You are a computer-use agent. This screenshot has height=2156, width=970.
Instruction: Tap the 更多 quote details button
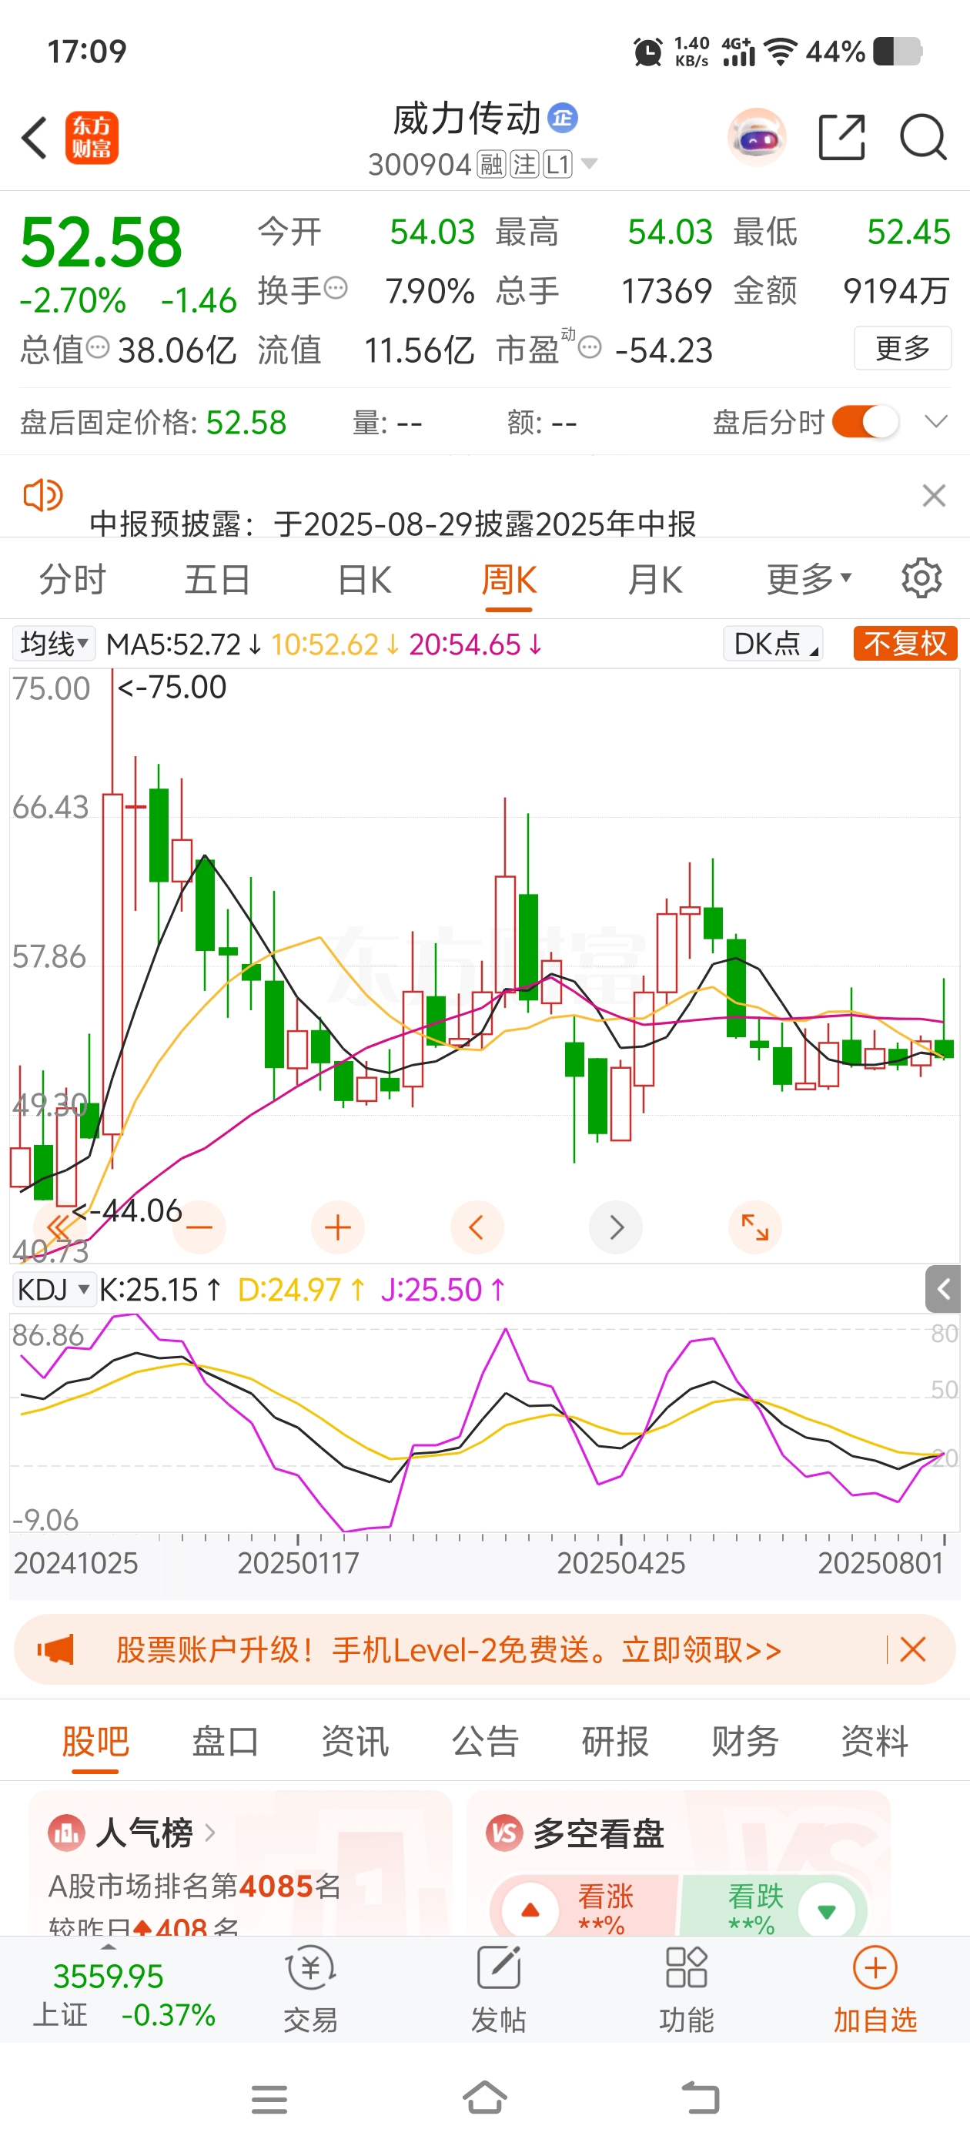[902, 347]
